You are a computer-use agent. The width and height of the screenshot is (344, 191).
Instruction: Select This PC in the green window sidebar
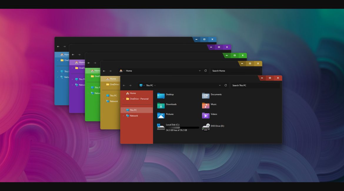pos(93,88)
